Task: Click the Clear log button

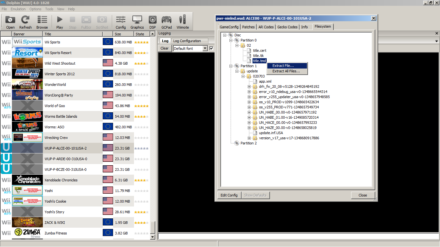Action: (x=165, y=48)
